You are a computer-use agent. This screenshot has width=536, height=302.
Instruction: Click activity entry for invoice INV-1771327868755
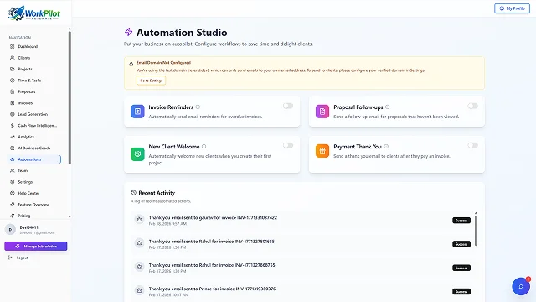point(302,268)
